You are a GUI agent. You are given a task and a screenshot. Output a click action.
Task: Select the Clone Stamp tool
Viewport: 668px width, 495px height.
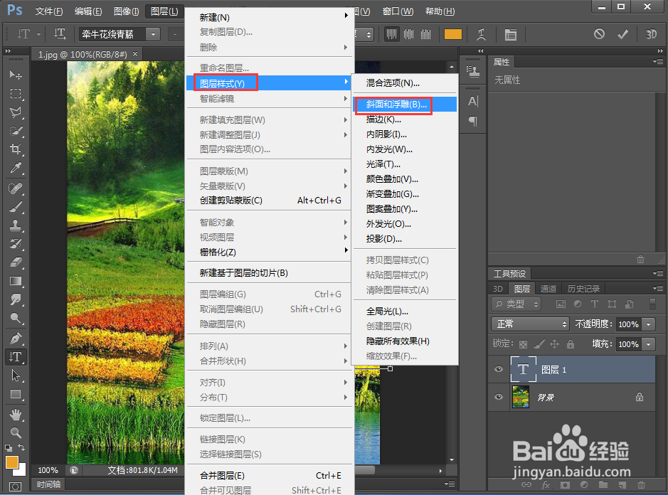click(x=16, y=225)
